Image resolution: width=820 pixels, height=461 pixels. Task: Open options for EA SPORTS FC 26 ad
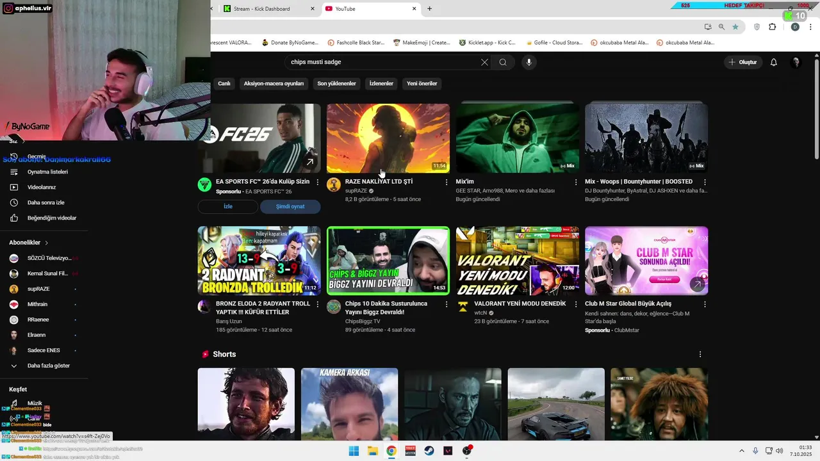[x=317, y=182]
